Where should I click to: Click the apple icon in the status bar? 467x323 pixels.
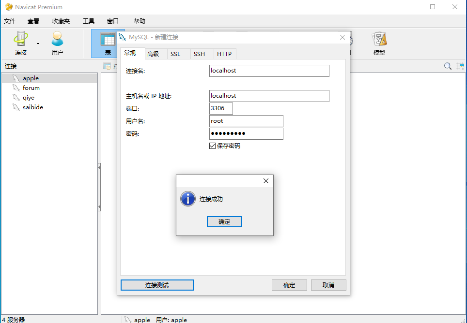[x=128, y=320]
